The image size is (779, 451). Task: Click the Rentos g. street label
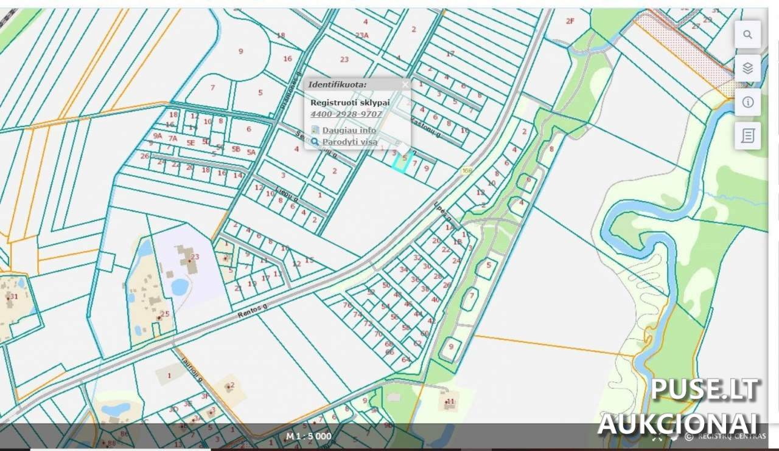click(252, 311)
